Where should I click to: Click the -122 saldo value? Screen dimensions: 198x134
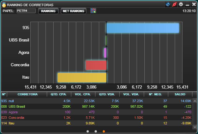coord(188,106)
